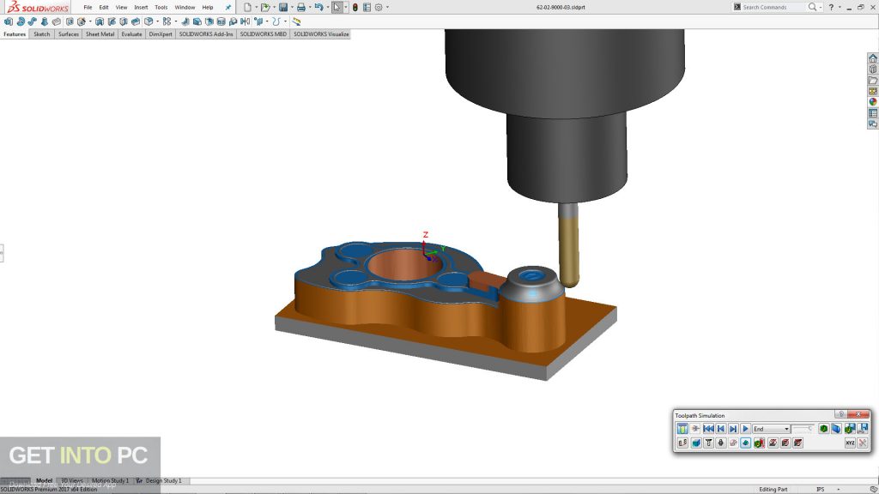Open the End simulation mode dropdown

click(x=772, y=429)
